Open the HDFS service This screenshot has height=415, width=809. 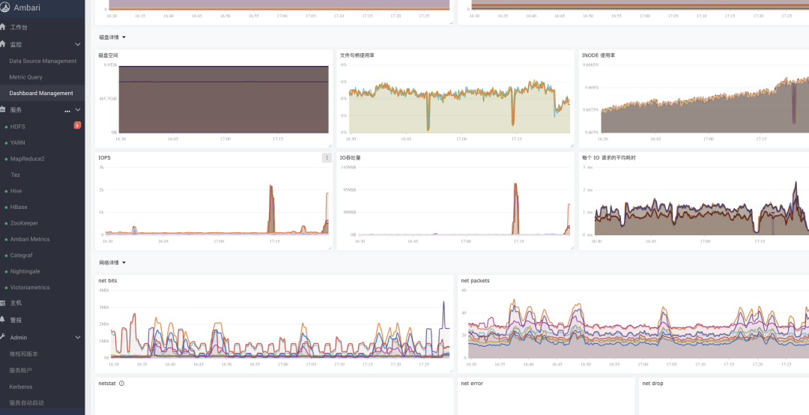coord(17,127)
